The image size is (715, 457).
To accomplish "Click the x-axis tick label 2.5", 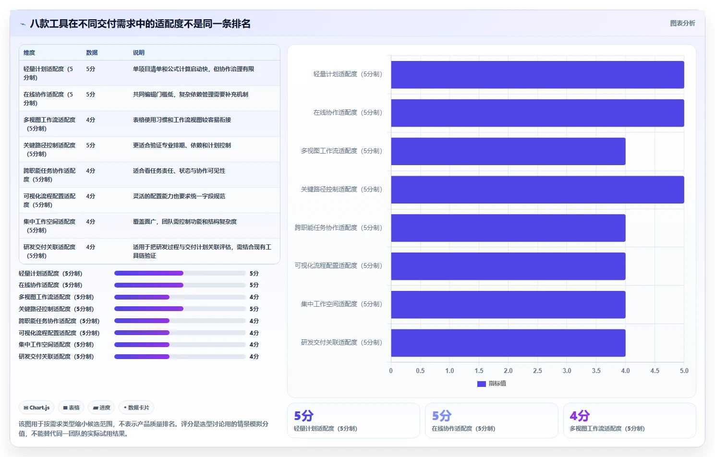I will click(x=537, y=371).
